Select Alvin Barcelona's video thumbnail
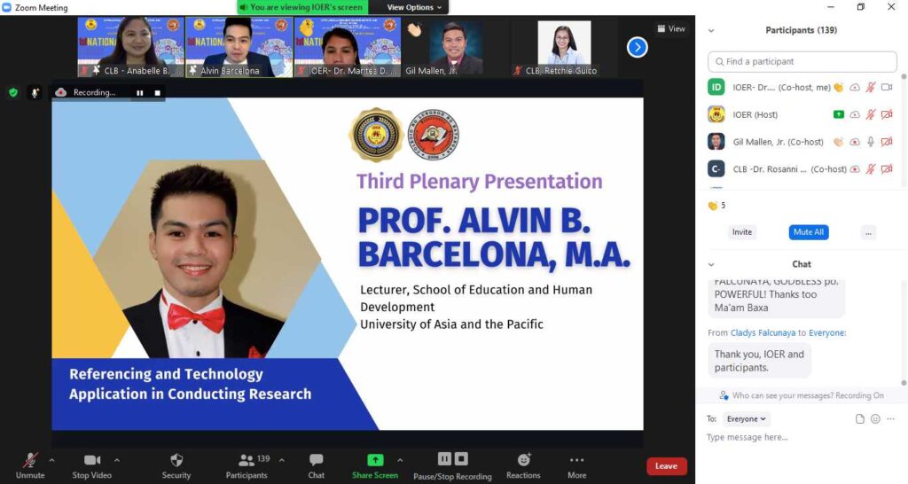The width and height of the screenshot is (908, 484). [x=239, y=47]
